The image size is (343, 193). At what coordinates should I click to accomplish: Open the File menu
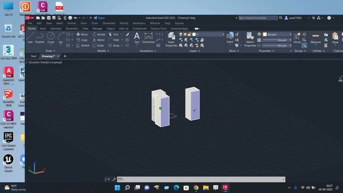[x=30, y=23]
